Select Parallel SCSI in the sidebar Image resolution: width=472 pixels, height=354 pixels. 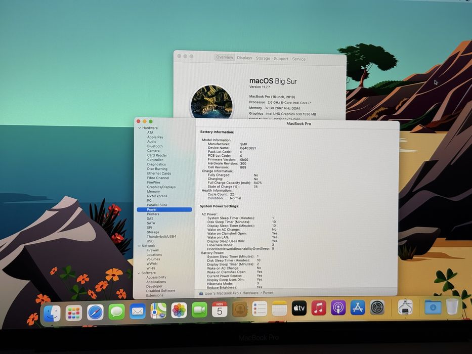point(157,205)
